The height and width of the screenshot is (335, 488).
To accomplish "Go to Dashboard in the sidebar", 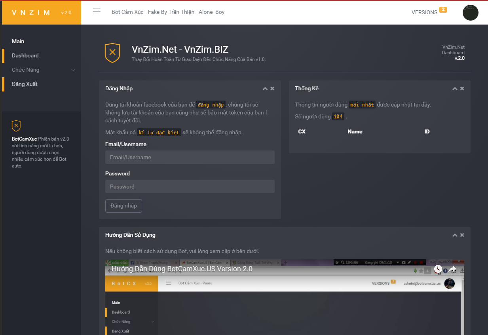I will 42,56.
